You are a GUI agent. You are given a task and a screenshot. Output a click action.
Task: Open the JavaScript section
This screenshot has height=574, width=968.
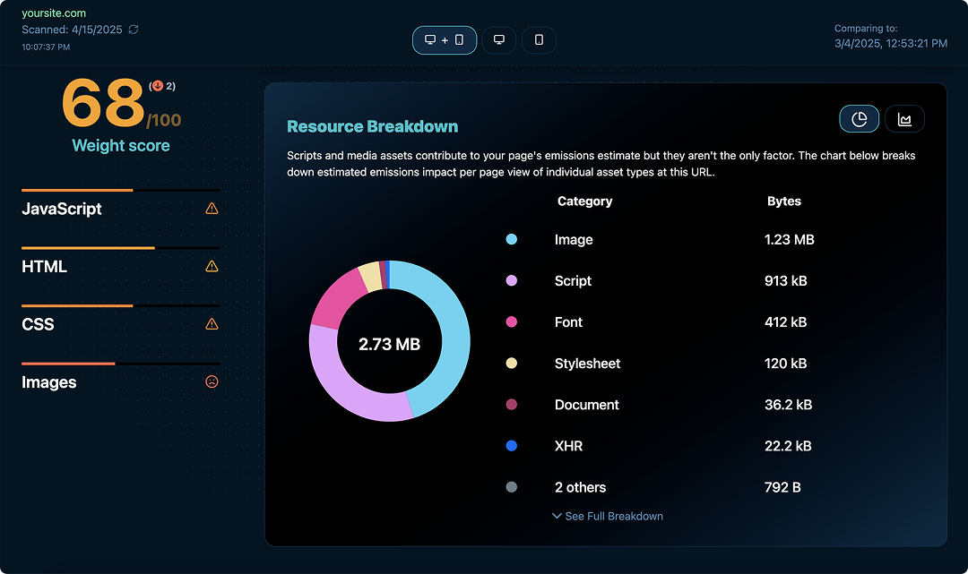tap(62, 209)
